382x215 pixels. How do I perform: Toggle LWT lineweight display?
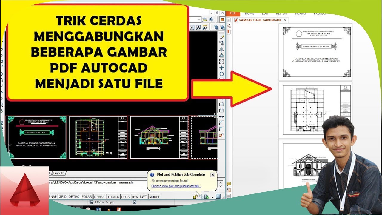pyautogui.click(x=144, y=197)
